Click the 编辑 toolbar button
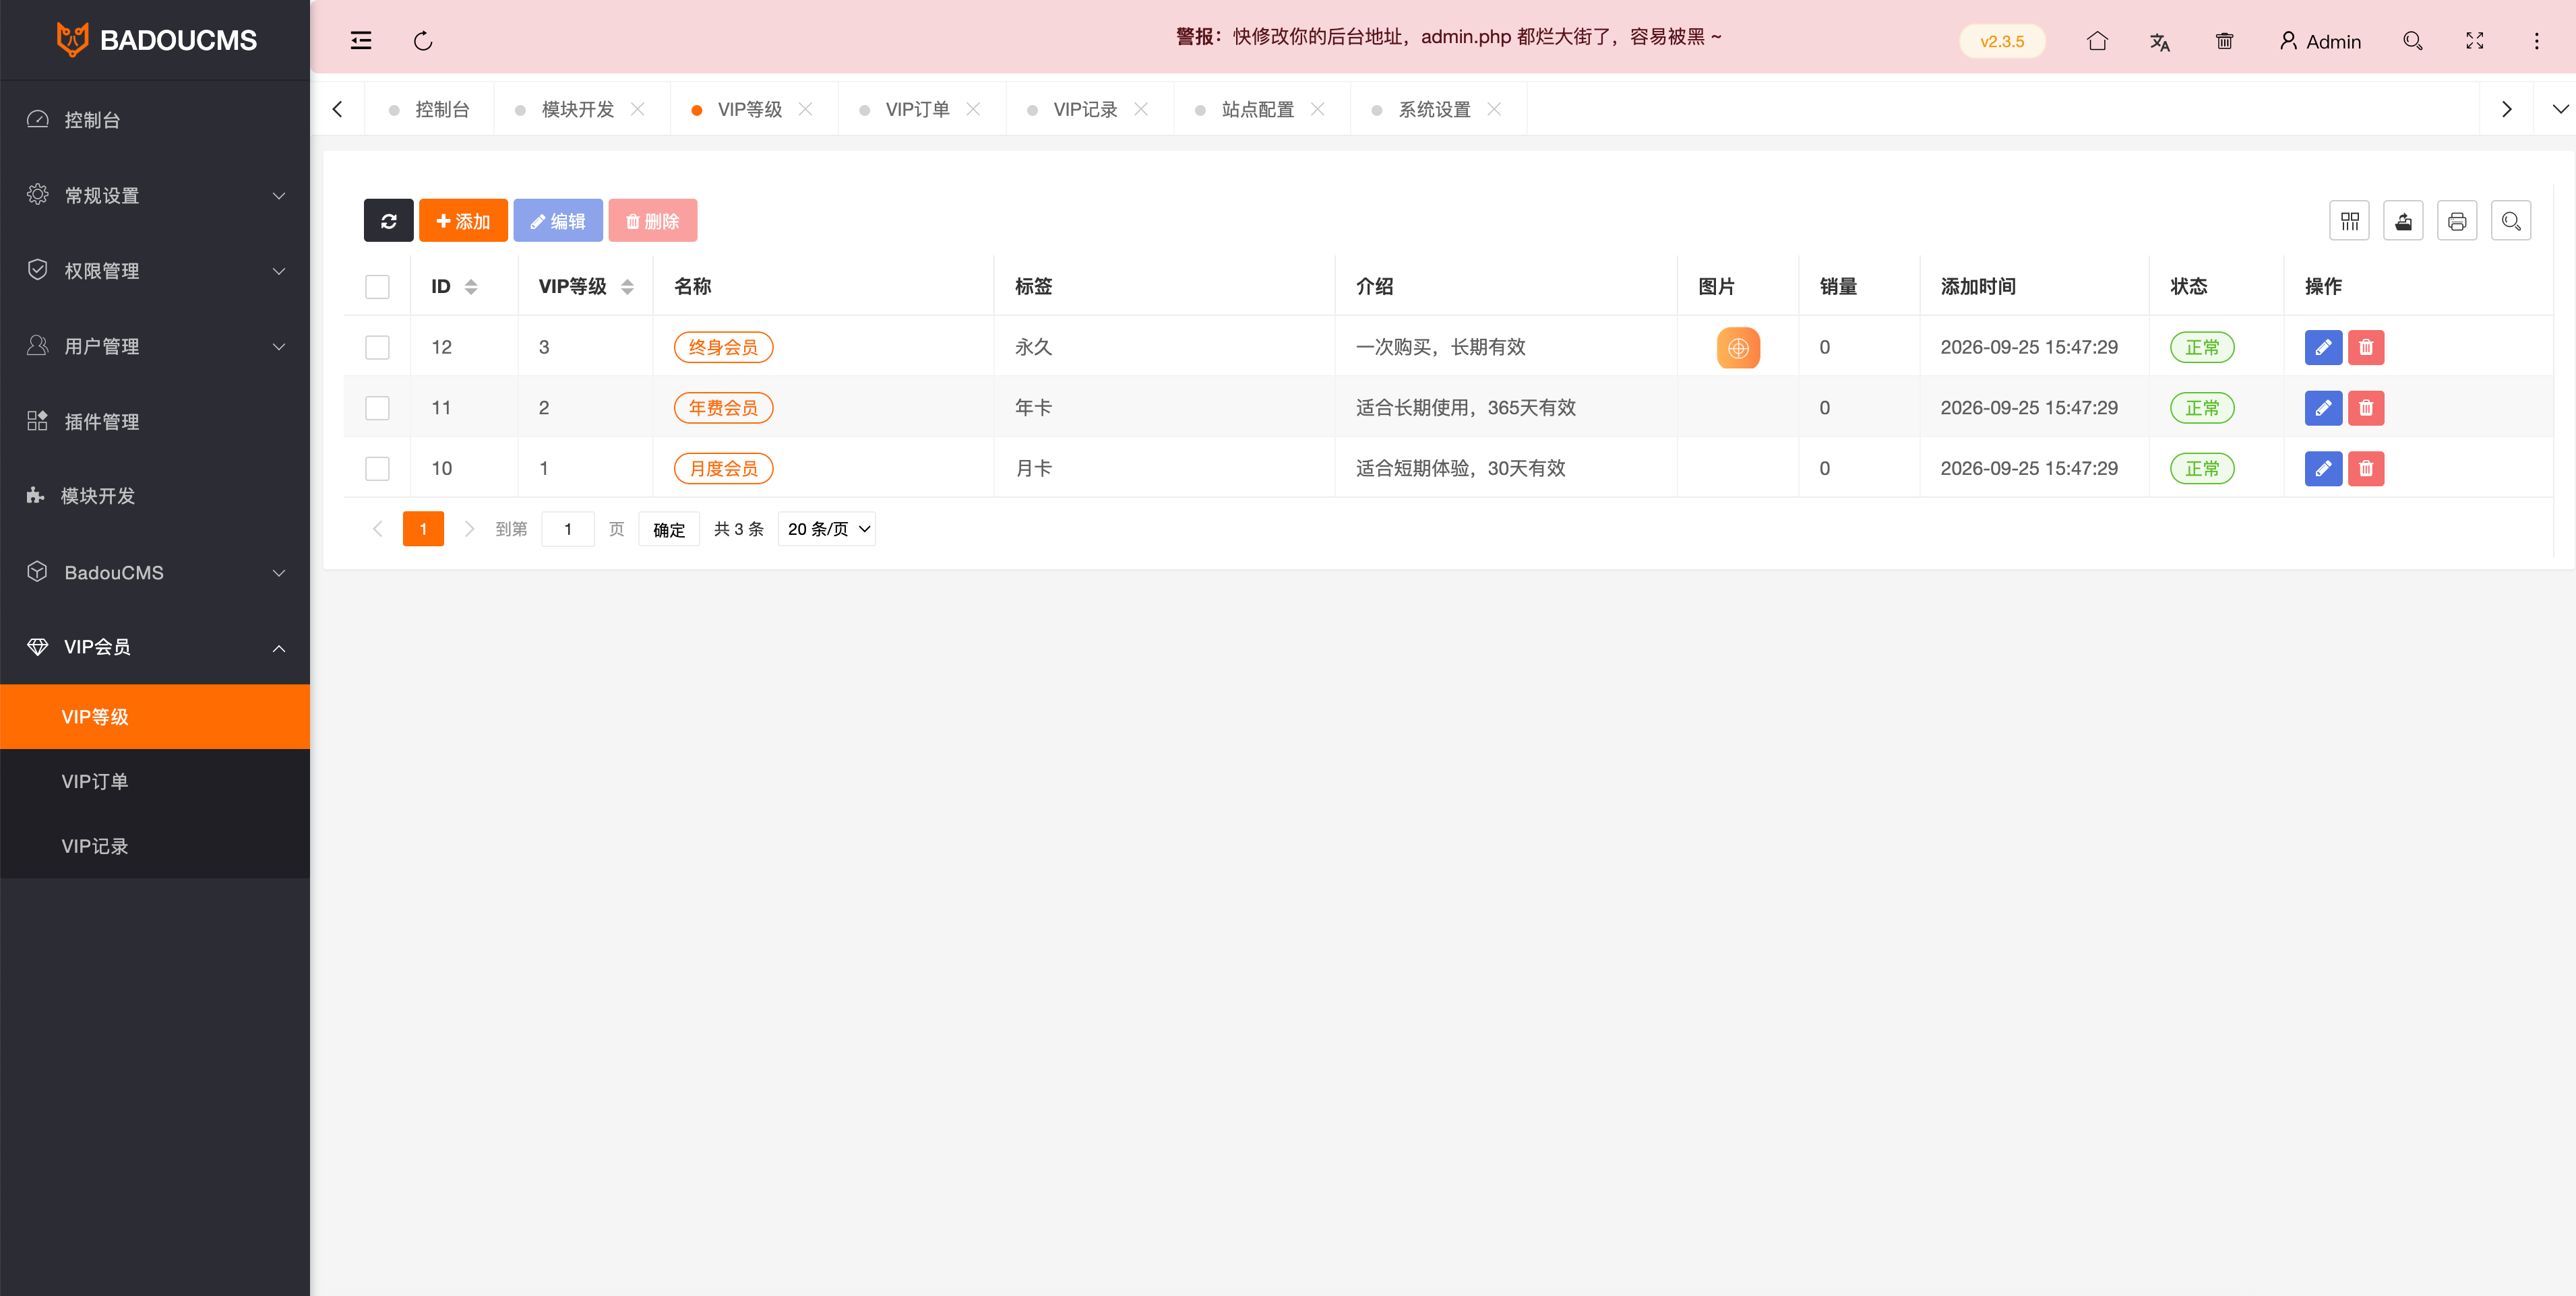 coord(558,221)
